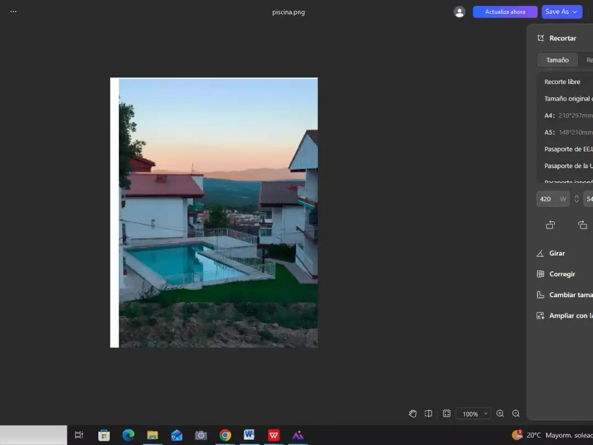This screenshot has width=593, height=445.
Task: Open the 100% zoom level dropdown
Action: pyautogui.click(x=473, y=414)
